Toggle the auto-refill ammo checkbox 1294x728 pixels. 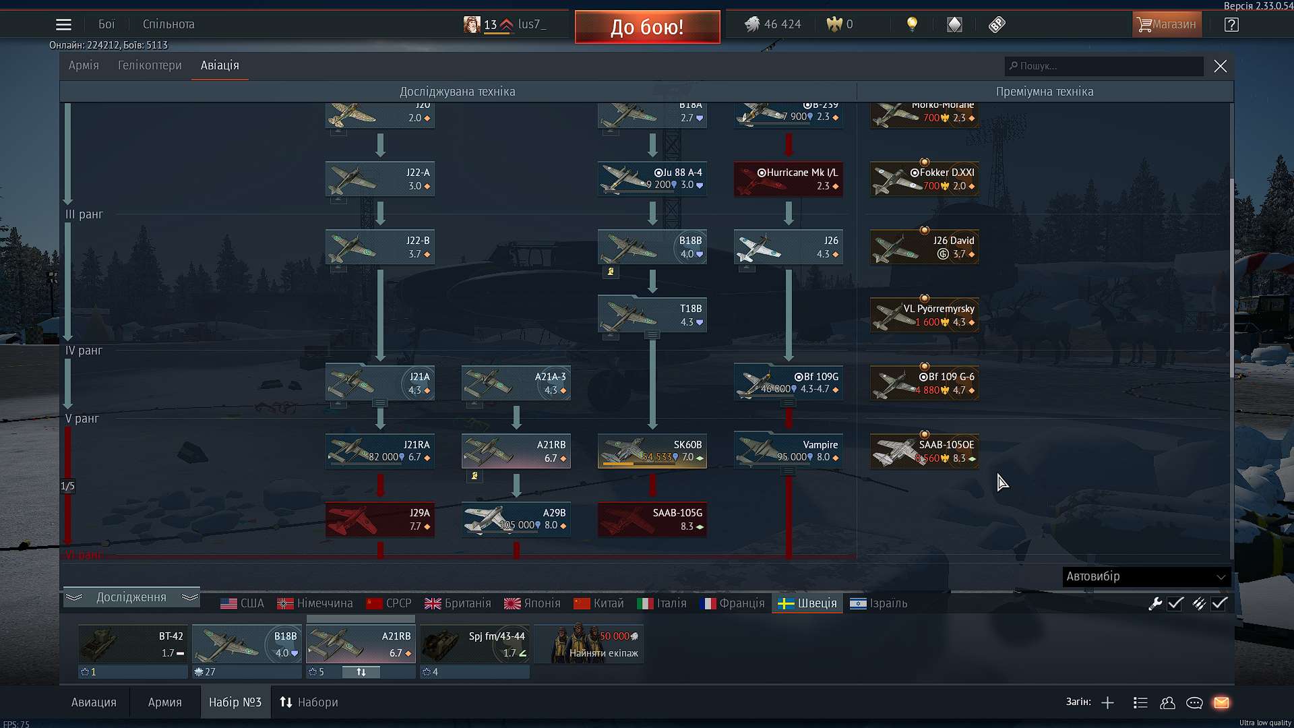(x=1219, y=603)
